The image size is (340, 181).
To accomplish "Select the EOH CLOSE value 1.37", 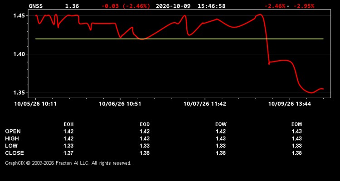I will click(68, 153).
